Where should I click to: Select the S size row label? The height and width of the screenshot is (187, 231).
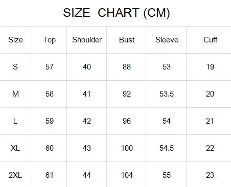[15, 67]
